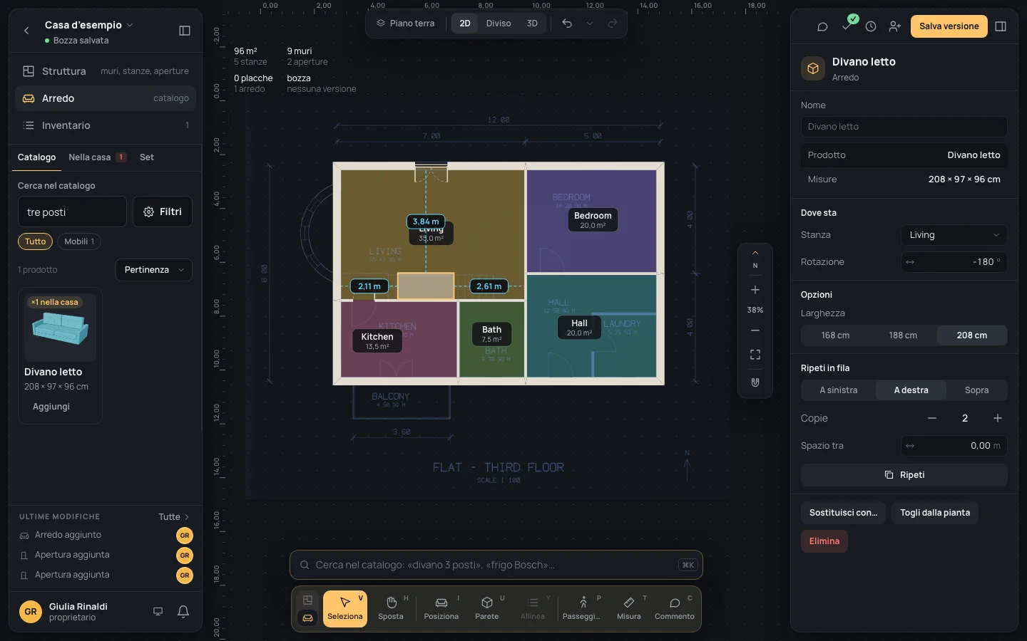This screenshot has height=641, width=1027.
Task: Open the Pertinenza sort dropdown
Action: (154, 270)
